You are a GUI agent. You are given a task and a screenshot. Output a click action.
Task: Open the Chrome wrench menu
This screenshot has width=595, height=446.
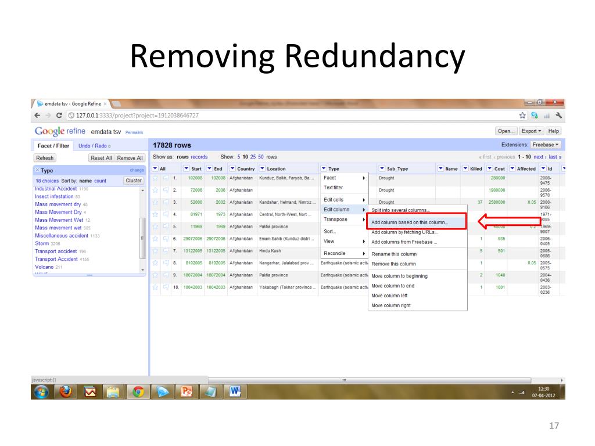(x=558, y=116)
